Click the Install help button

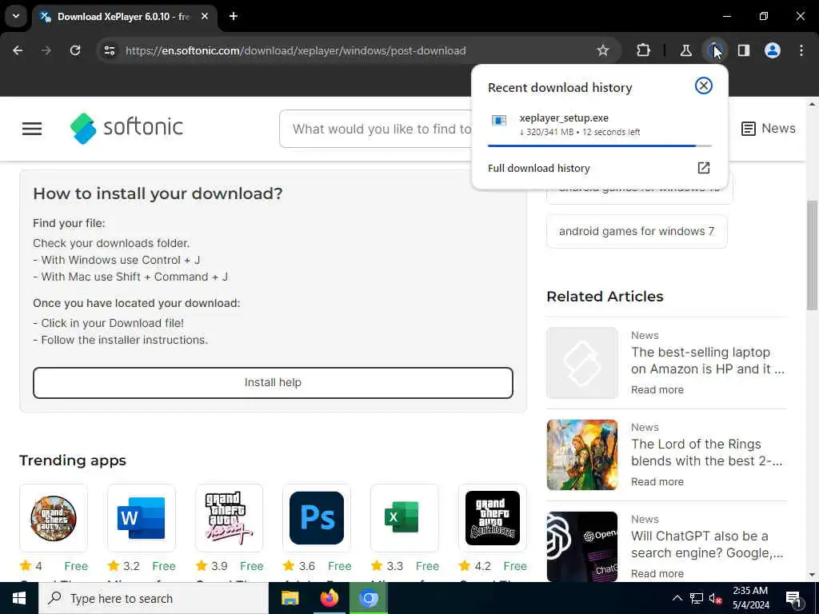point(273,383)
